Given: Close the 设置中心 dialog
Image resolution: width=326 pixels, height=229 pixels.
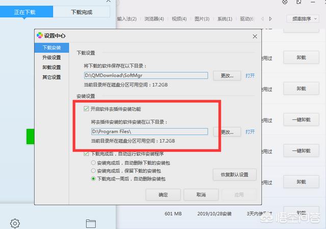Looking at the screenshot, I should [255, 36].
